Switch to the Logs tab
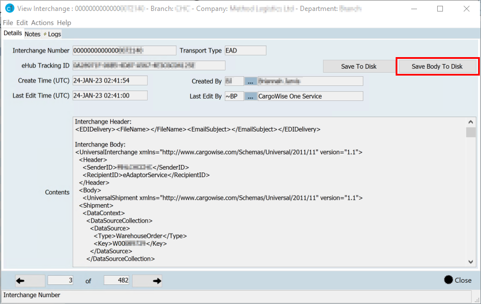The width and height of the screenshot is (481, 304). click(x=54, y=34)
